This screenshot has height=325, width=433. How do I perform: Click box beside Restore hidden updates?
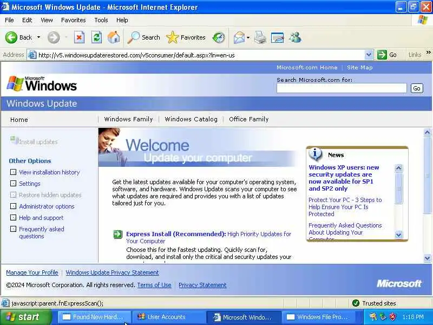(x=13, y=195)
